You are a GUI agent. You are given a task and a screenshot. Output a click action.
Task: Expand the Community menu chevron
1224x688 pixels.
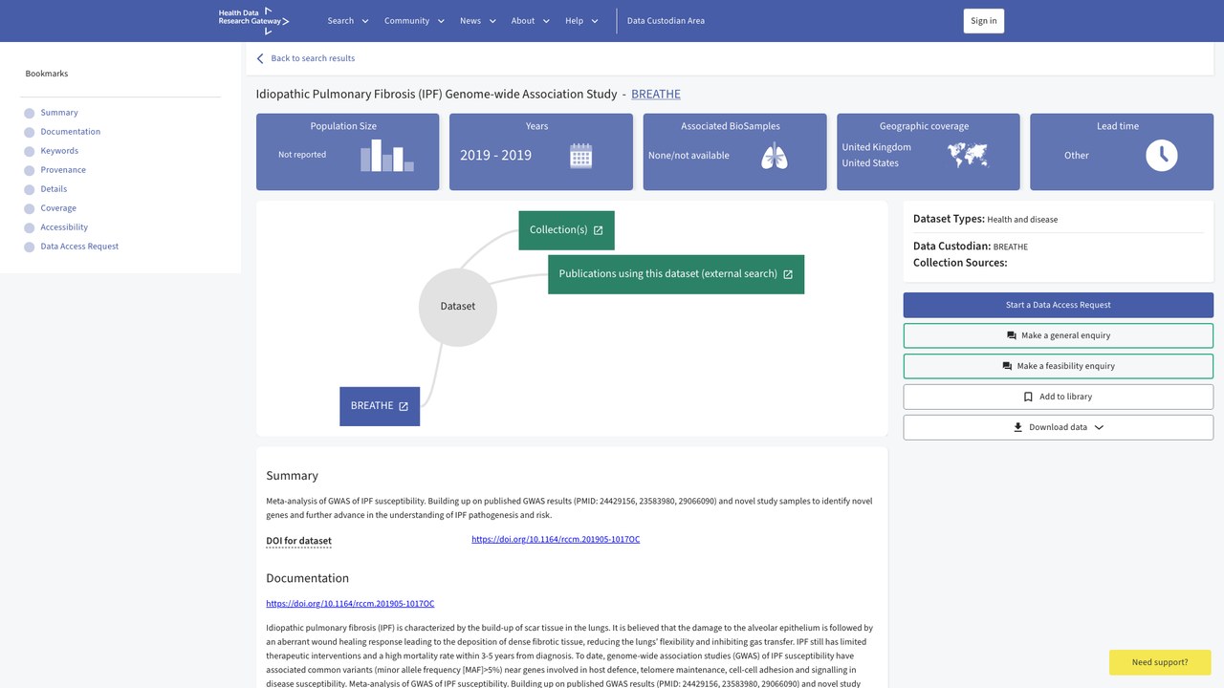coord(441,21)
